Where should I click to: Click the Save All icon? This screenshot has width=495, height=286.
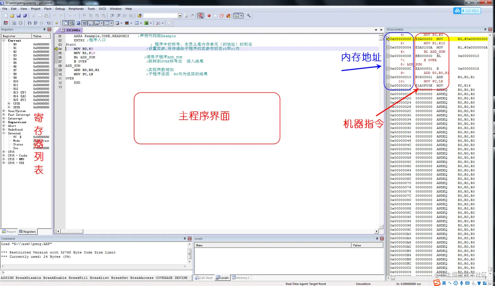click(25, 15)
